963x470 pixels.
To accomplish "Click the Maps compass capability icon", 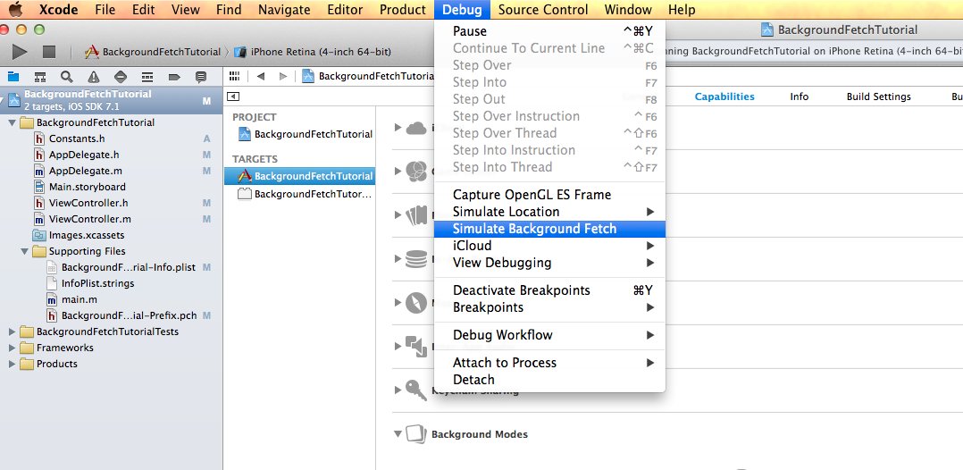I will coord(415,302).
